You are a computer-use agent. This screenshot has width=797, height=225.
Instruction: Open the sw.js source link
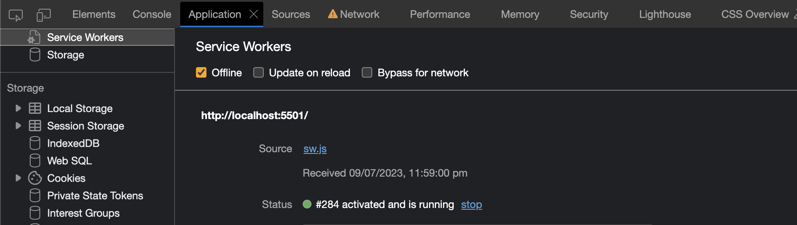coord(315,149)
